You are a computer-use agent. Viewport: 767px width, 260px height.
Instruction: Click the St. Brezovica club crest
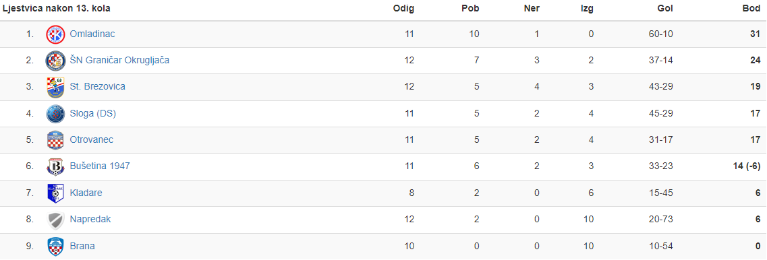[55, 87]
